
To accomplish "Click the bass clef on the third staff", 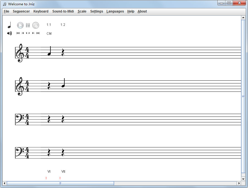I will 20,118.
